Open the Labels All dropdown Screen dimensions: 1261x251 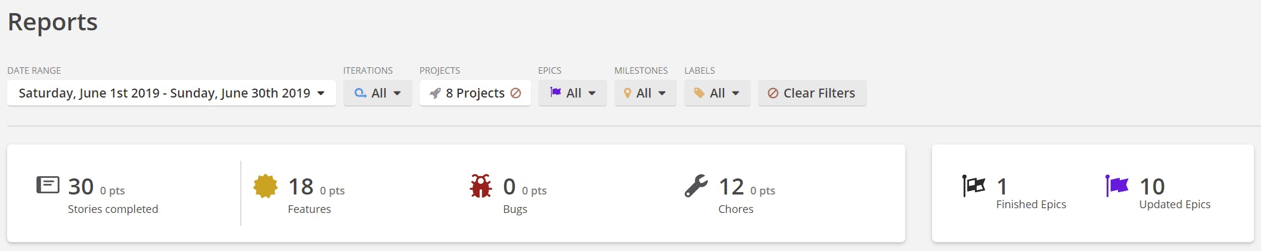pyautogui.click(x=717, y=93)
